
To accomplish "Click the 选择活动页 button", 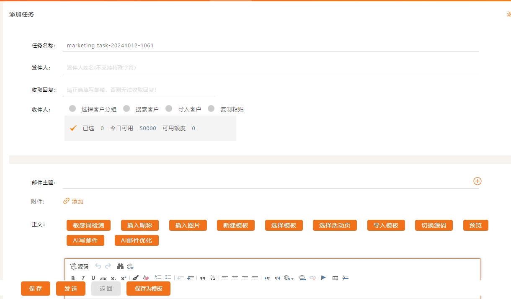I will coord(335,225).
